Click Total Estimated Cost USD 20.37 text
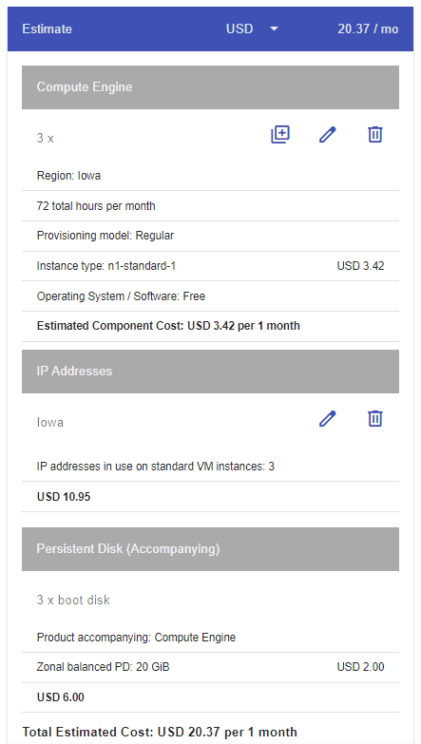 (x=160, y=732)
